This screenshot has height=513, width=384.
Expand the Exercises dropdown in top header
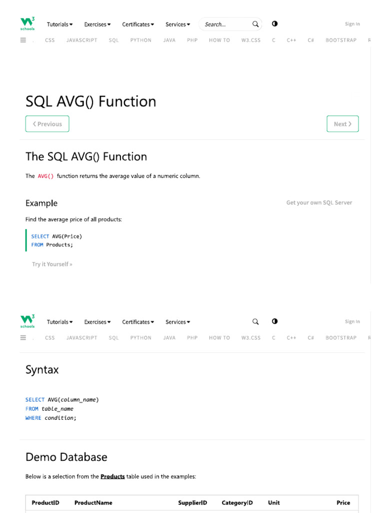[x=97, y=24]
